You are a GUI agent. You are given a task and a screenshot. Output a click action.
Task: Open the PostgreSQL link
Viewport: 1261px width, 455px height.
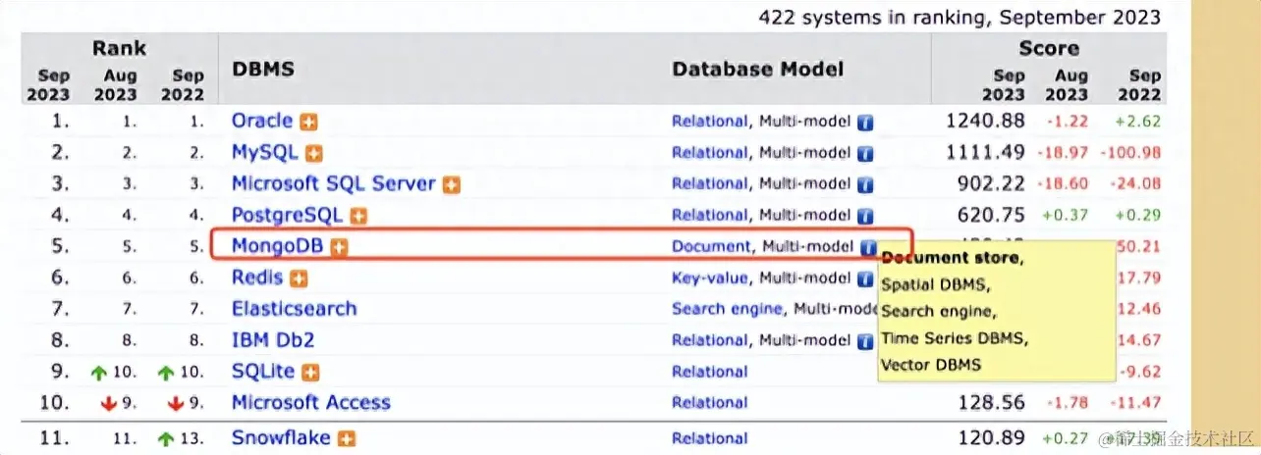288,215
